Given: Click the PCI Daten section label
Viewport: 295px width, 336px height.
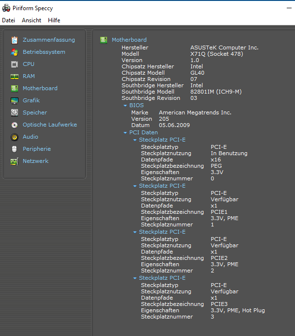Looking at the screenshot, I should [x=143, y=132].
